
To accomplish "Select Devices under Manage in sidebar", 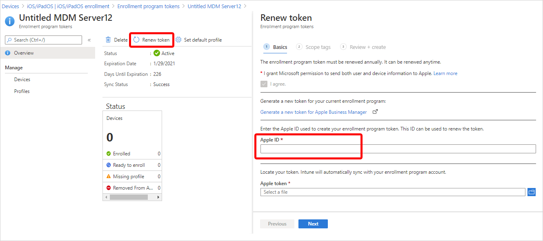I will [x=22, y=80].
